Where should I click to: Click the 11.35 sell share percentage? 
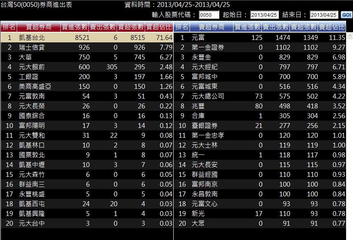(337, 37)
